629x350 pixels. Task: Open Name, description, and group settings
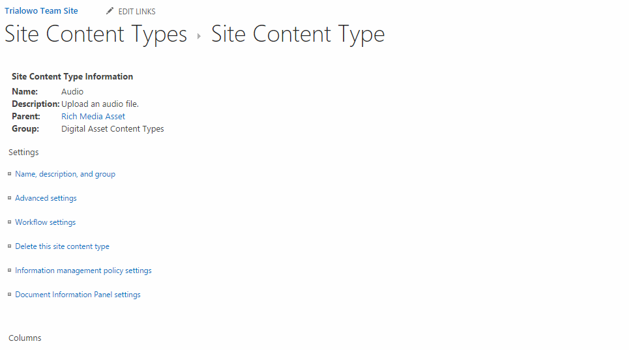point(65,174)
